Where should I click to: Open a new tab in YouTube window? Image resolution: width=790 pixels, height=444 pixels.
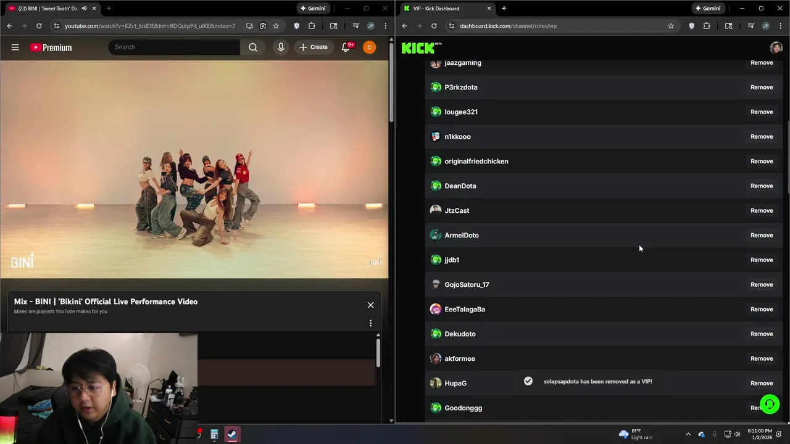(x=109, y=8)
